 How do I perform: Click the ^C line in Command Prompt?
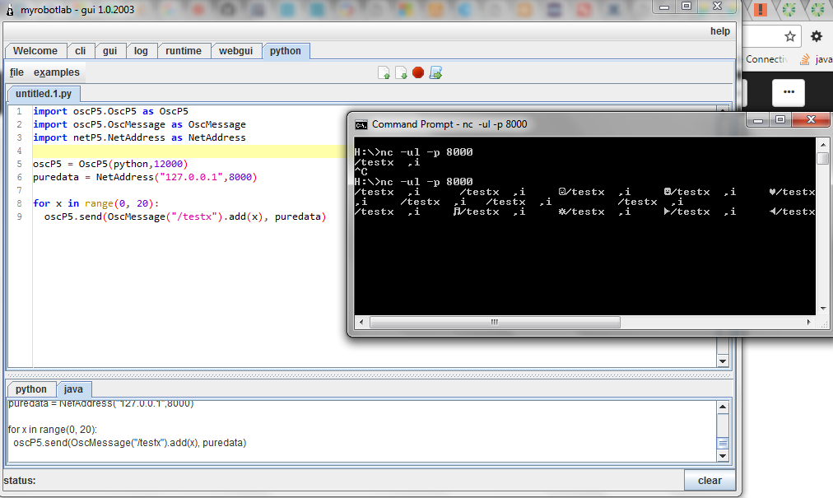[x=361, y=172]
